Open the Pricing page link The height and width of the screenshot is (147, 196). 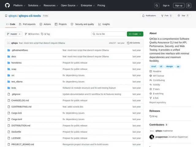tap(101, 6)
